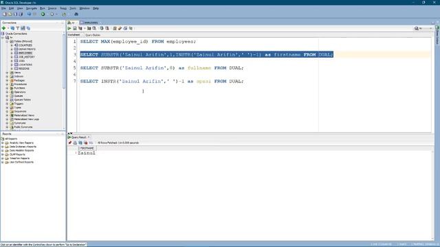The image size is (440, 247).
Task: Select User Defined Reports in Reports panel
Action: 21,162
